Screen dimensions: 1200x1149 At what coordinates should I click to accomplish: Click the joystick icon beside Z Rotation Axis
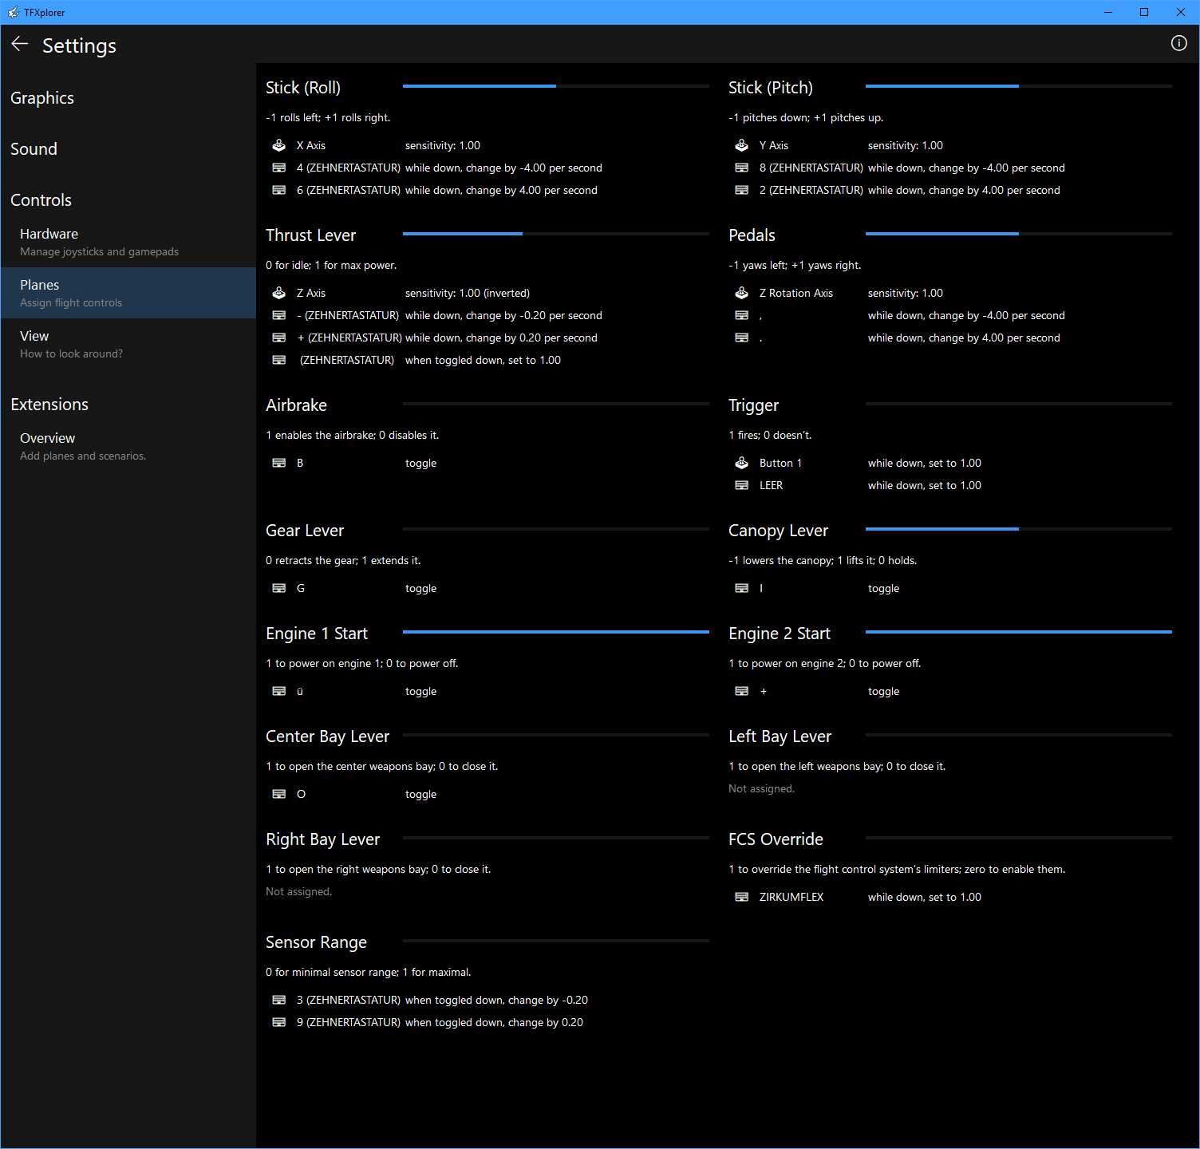coord(742,293)
